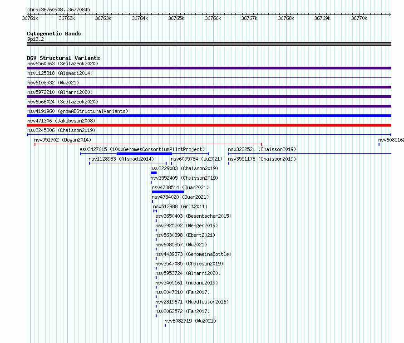
Task: Click nsv951702 (Dogan2014) label
Action: tap(63, 140)
